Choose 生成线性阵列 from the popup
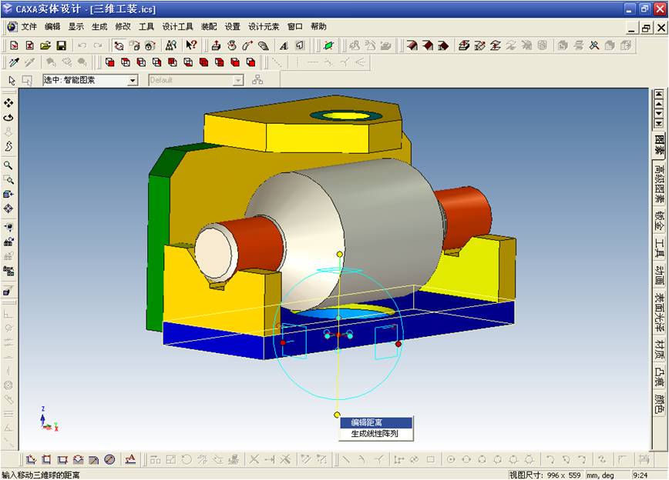Screen dimensions: 669x480 [x=375, y=434]
